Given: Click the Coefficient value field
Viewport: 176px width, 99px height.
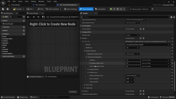Looking at the screenshot, I should point(133,60).
